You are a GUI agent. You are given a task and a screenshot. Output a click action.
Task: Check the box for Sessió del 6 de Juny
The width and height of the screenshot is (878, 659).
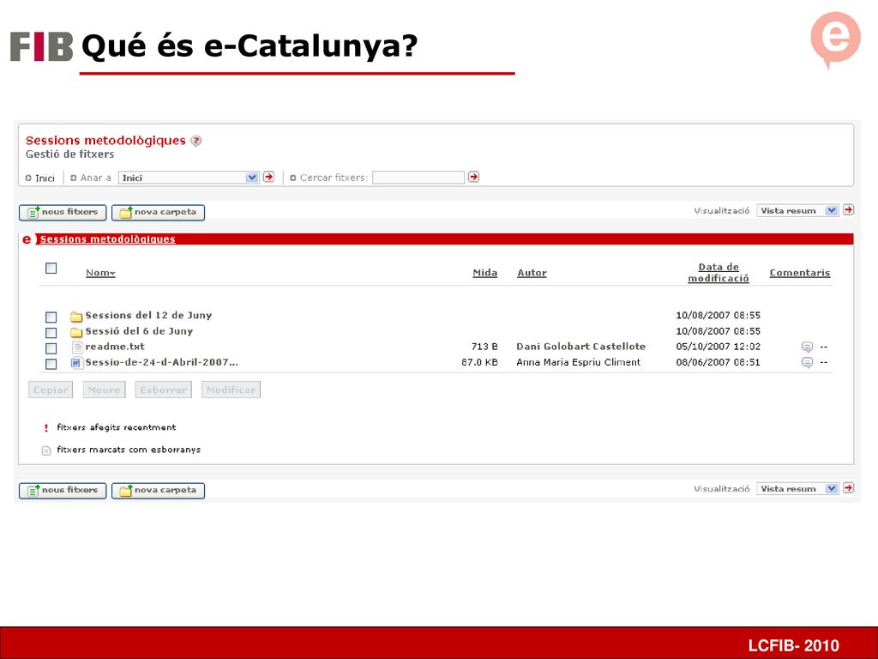click(x=51, y=333)
